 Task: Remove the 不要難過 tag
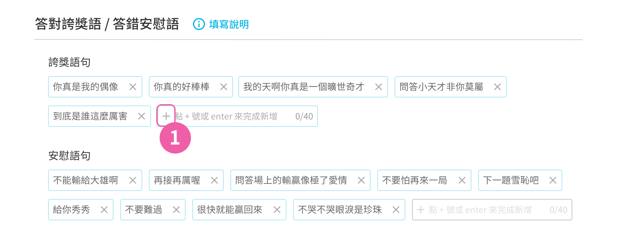176,210
